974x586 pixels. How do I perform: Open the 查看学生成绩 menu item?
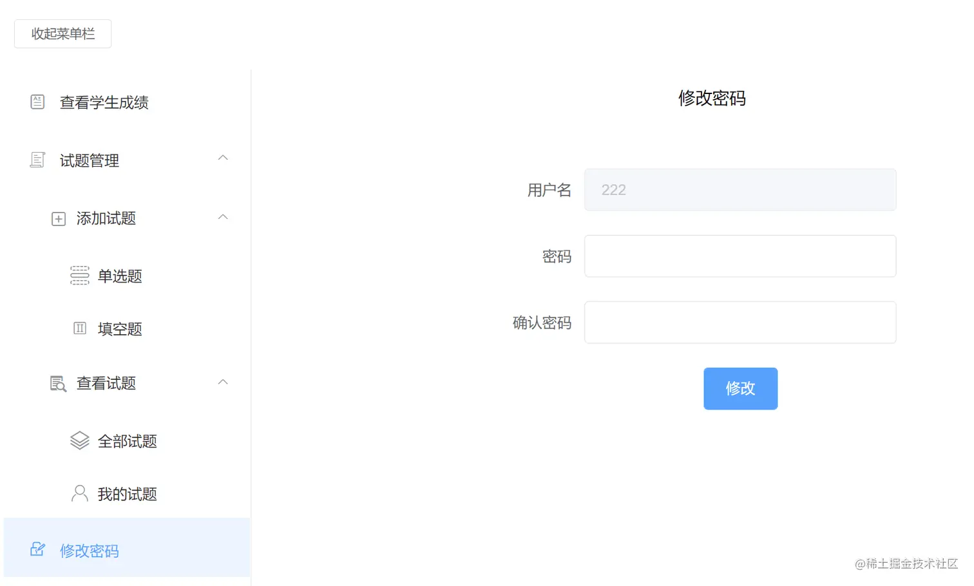click(104, 102)
